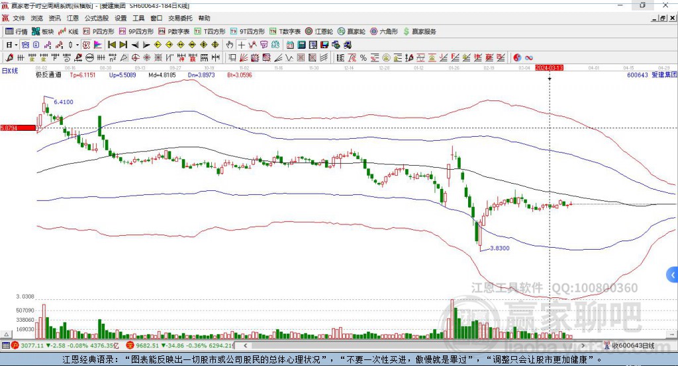Step chart right with black arrow

pos(146,45)
